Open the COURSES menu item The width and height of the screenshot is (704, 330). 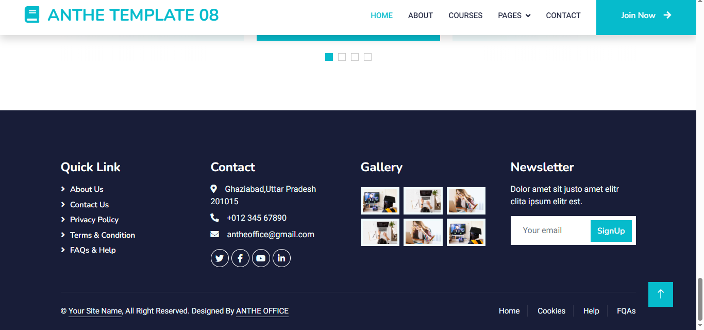(x=465, y=15)
